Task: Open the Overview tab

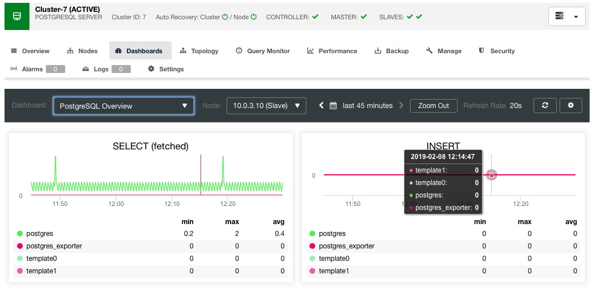Action: tap(30, 51)
